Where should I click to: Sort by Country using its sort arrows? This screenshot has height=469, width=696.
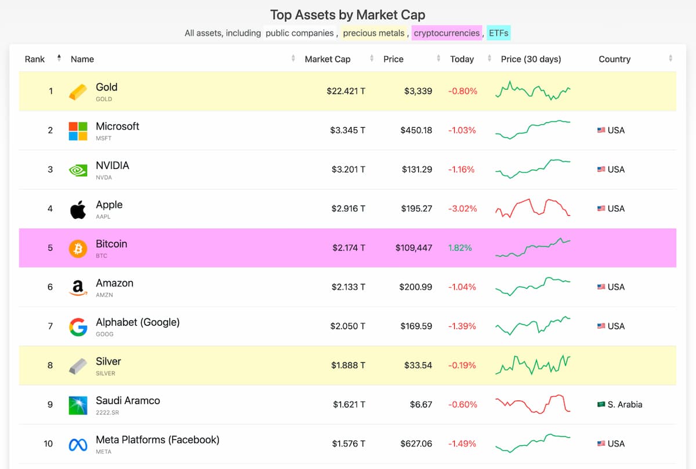tap(670, 59)
